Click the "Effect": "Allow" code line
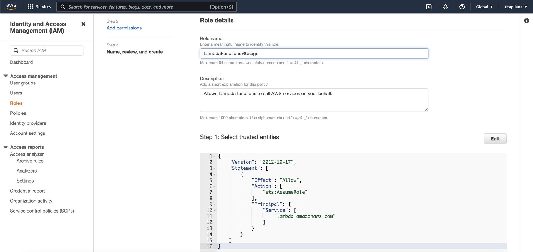 [x=276, y=180]
